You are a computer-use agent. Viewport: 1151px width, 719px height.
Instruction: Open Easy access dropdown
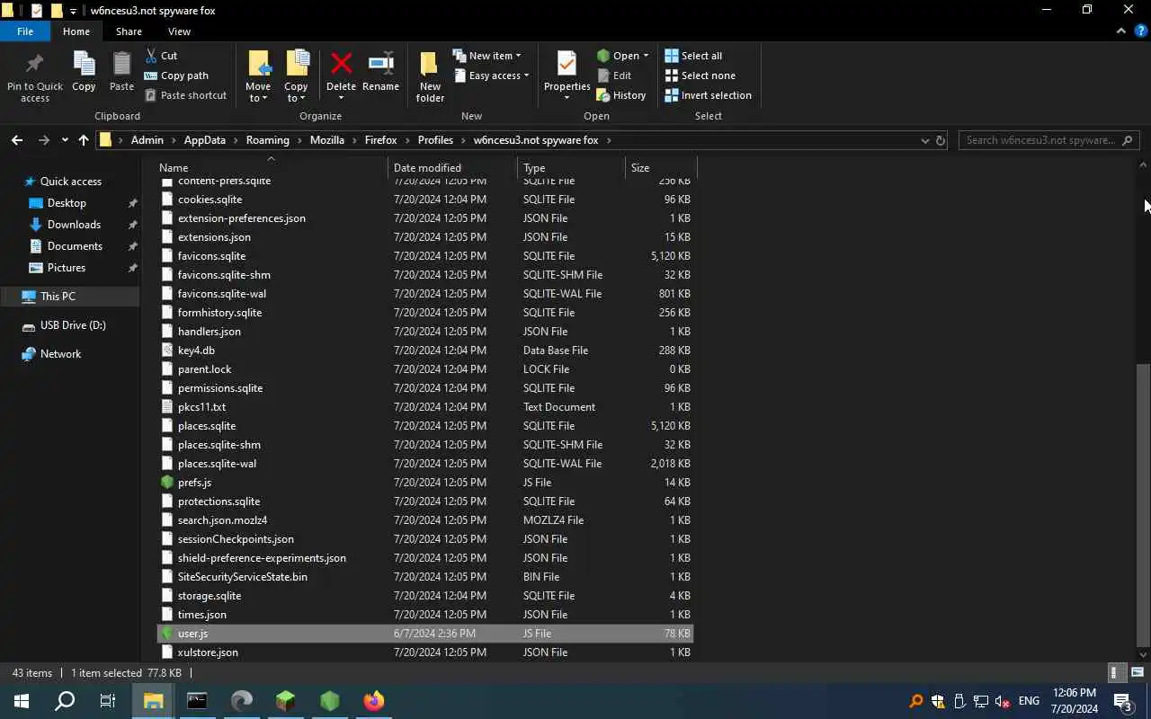click(x=491, y=75)
